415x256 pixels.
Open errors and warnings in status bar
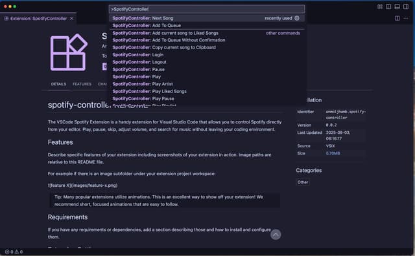[14, 251]
